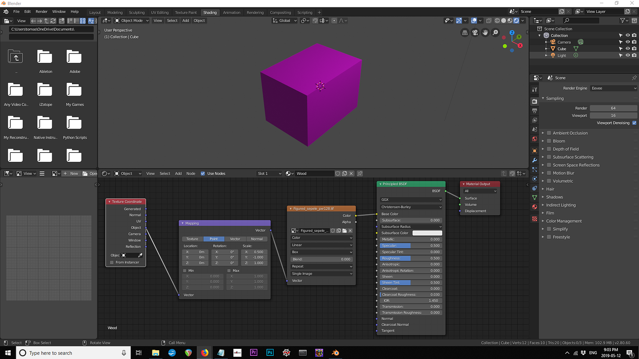
Task: Open the Tool settings properties tab
Action: point(535,89)
